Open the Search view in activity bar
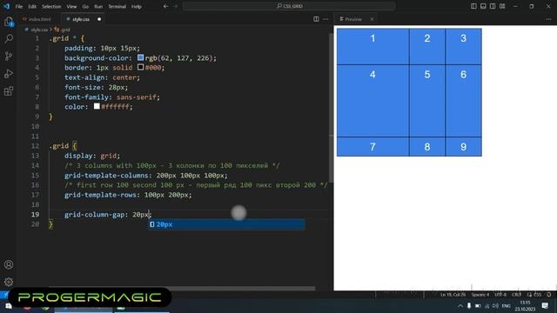 click(x=9, y=38)
